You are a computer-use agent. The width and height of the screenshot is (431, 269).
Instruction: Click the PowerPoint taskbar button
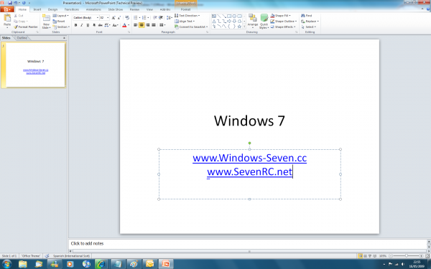pos(166,264)
